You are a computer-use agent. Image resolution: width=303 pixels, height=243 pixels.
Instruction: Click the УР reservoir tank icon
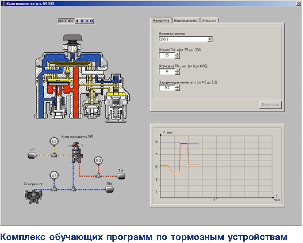click(31, 155)
